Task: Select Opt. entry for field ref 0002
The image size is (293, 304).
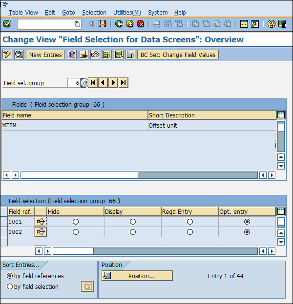Action: click(247, 232)
